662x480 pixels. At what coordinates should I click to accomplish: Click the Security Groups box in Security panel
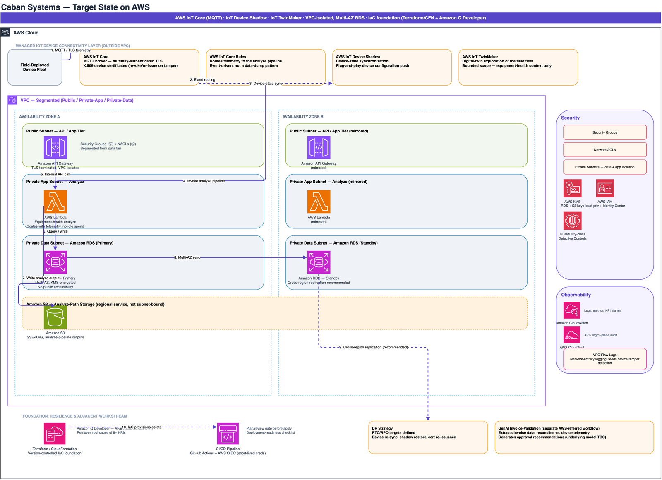coord(604,132)
